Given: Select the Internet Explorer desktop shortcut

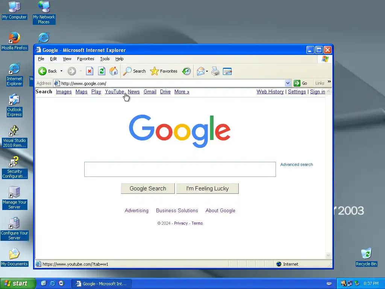Looking at the screenshot, I should coord(14,75).
